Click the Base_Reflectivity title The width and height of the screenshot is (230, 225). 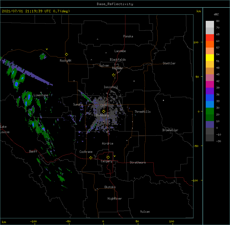115,4
